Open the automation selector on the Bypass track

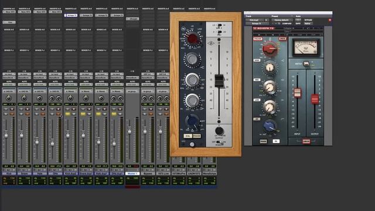(x=147, y=84)
